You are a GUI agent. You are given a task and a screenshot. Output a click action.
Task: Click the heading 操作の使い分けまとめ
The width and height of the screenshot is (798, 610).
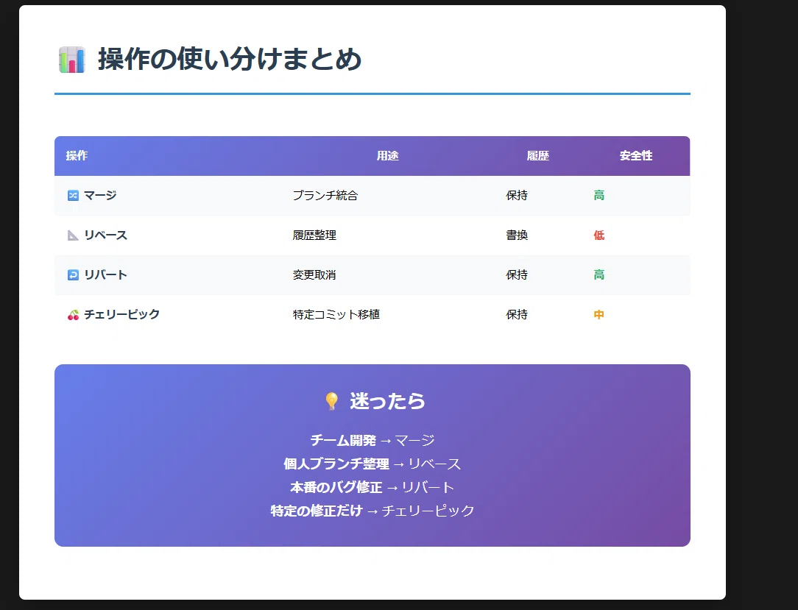point(230,59)
